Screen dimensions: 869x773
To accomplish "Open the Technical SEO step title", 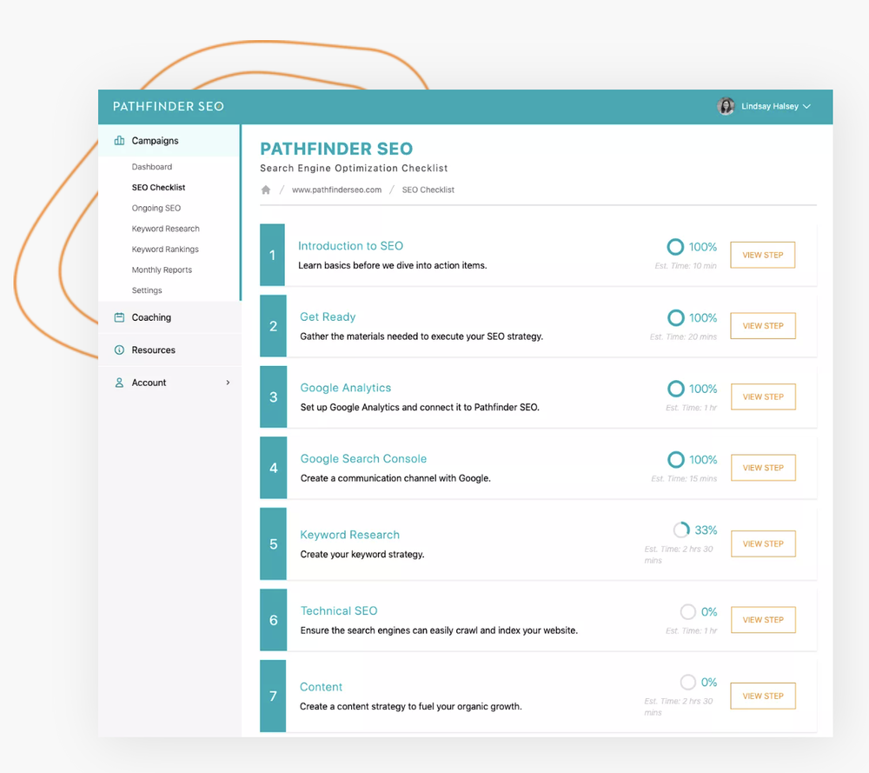I will pyautogui.click(x=339, y=610).
